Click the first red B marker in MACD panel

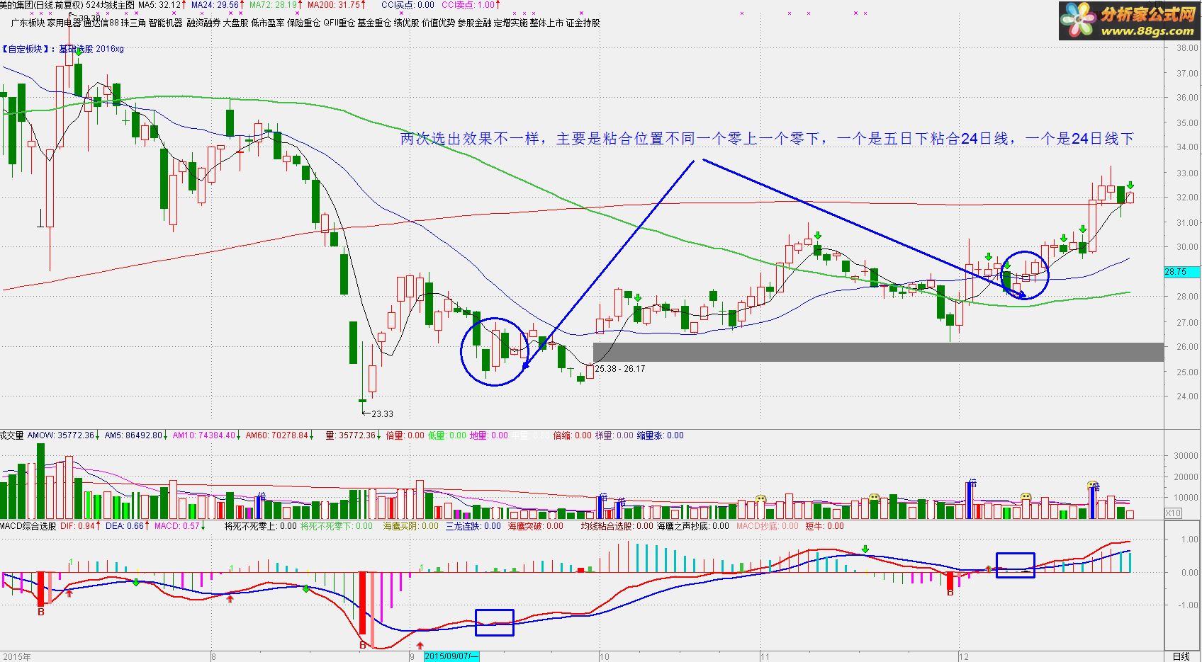tap(40, 611)
